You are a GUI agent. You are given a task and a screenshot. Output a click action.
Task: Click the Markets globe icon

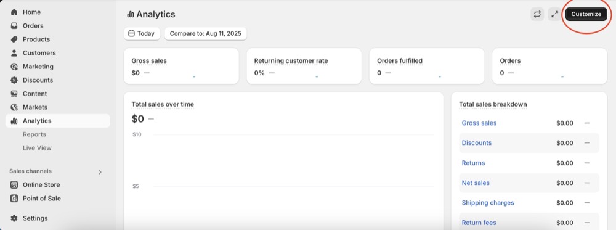coord(14,107)
